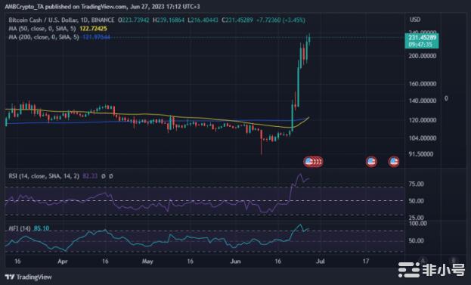Open the USD currency label on price axis
Image resolution: width=471 pixels, height=285 pixels.
coord(415,20)
